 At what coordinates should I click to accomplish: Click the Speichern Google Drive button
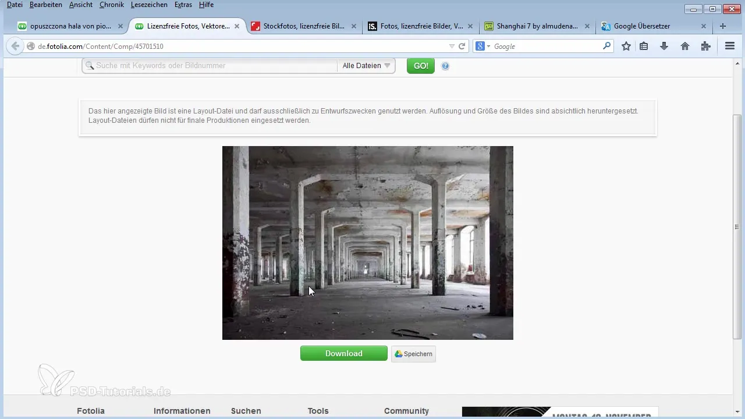point(413,354)
